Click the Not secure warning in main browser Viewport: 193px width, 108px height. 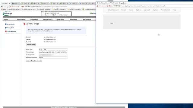click(14, 7)
